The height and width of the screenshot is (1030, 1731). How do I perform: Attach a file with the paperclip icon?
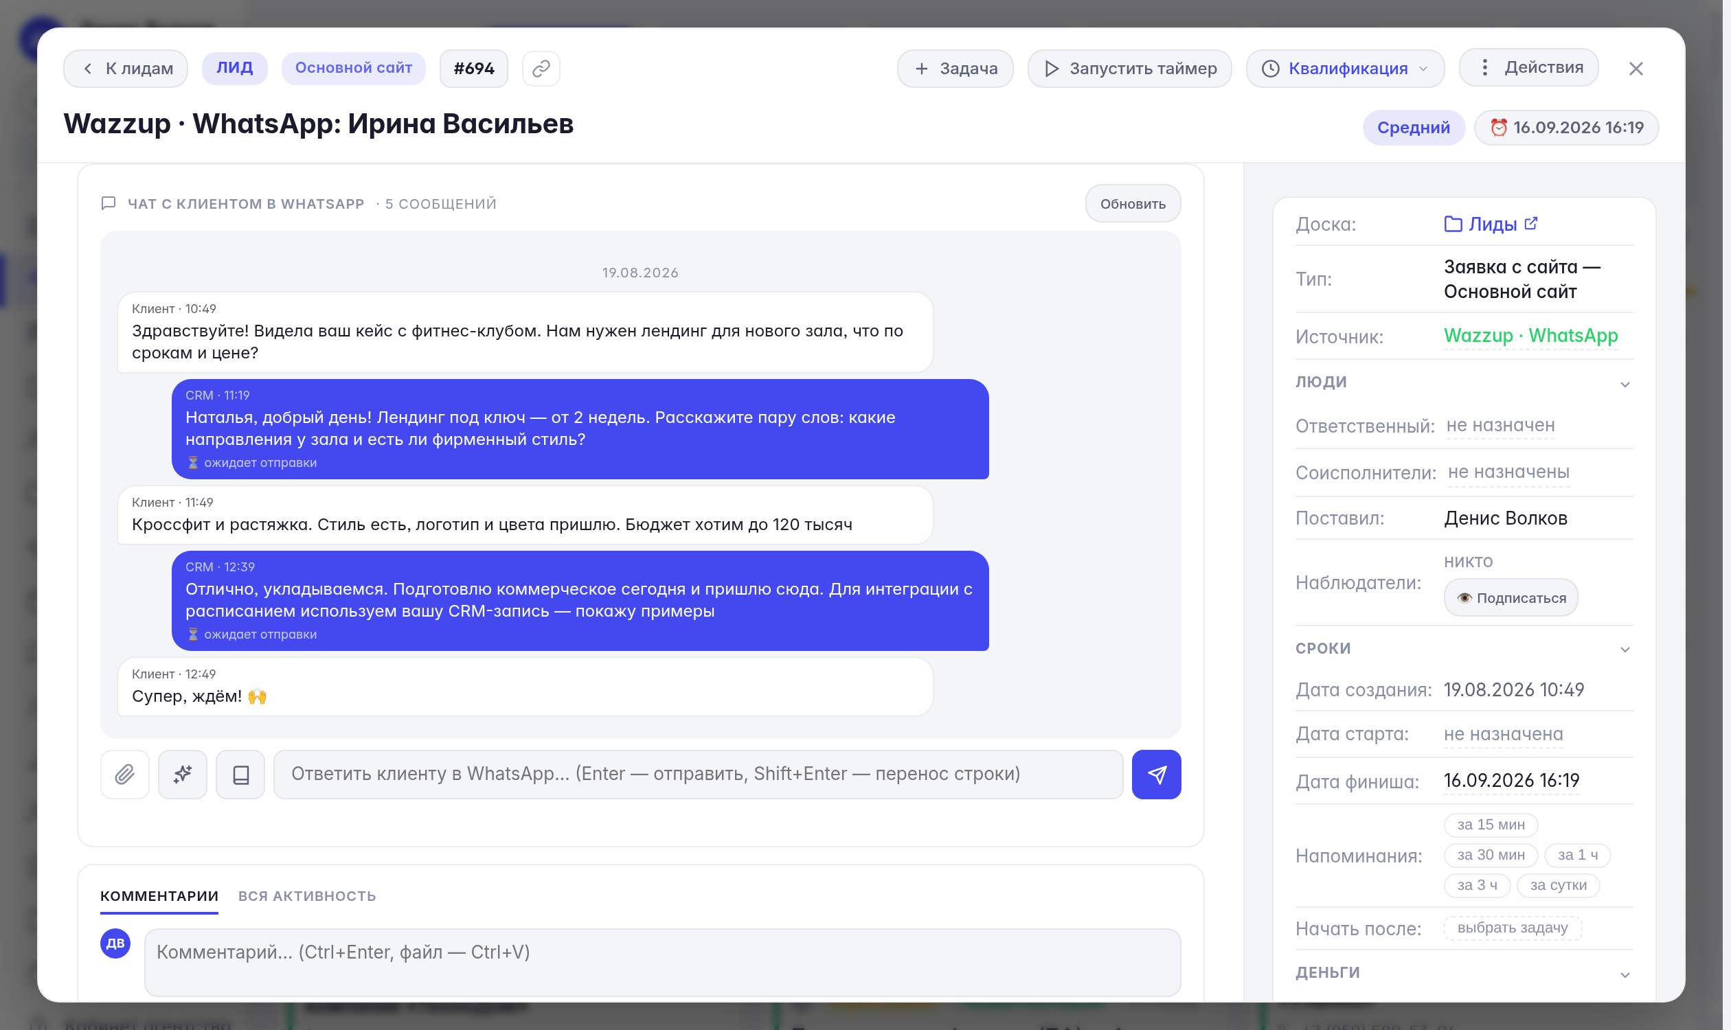coord(125,774)
